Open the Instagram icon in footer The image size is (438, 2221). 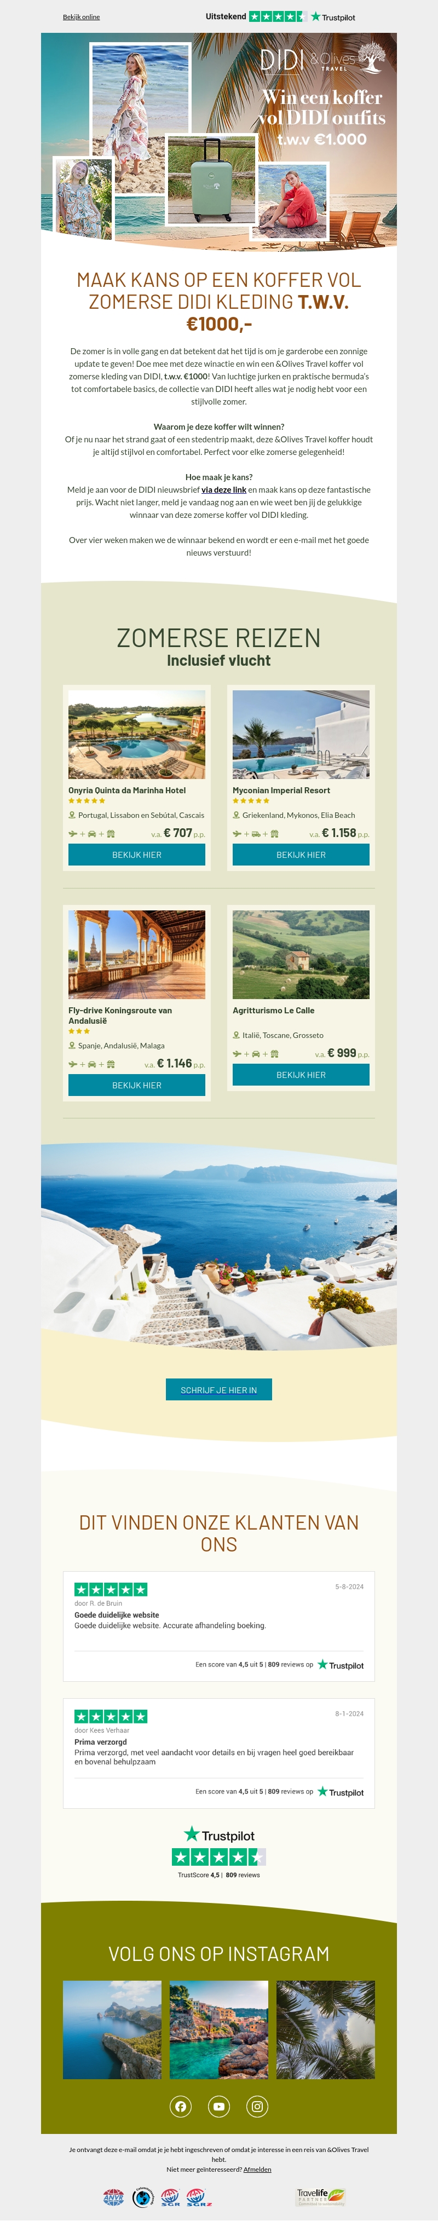[257, 2107]
